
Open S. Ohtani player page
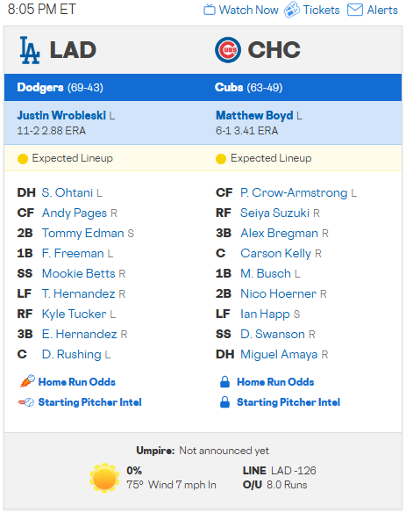pyautogui.click(x=68, y=192)
